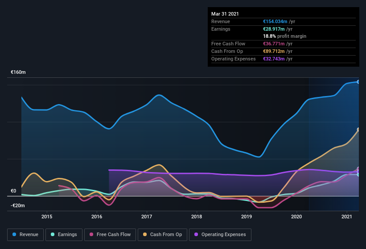Click the Free Cash Flow tooltip label
The image size is (366, 249).
[x=228, y=44]
